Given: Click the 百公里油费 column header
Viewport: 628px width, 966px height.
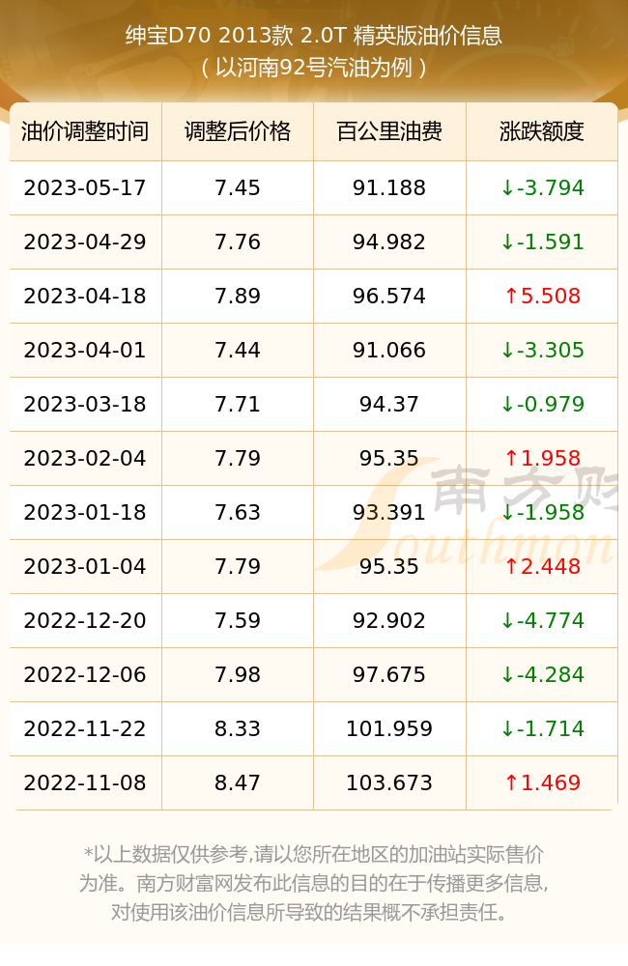Looking at the screenshot, I should pos(389,131).
